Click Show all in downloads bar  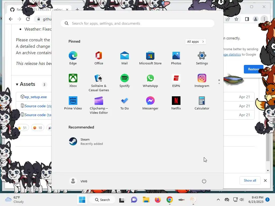point(250,181)
